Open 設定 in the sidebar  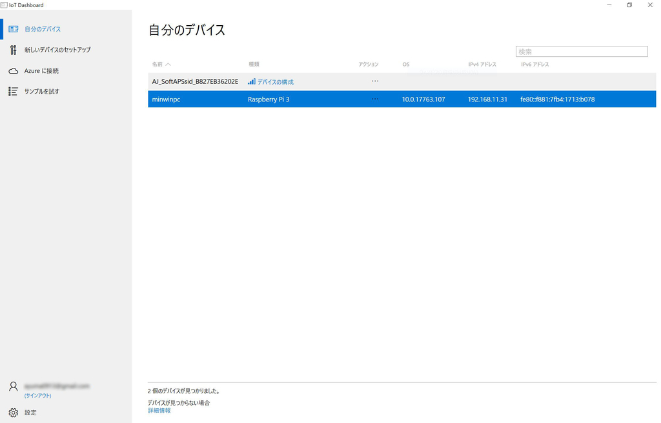pyautogui.click(x=30, y=413)
